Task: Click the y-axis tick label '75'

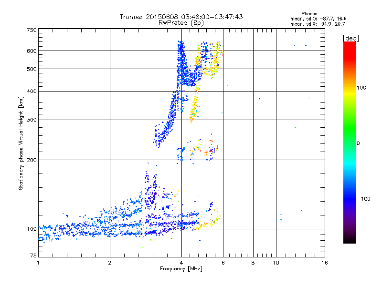Action: tap(33, 255)
